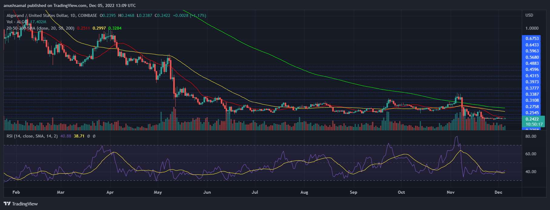This screenshot has height=210, width=550.
Task: Click the 0.3777 price level label
Action: 532,88
